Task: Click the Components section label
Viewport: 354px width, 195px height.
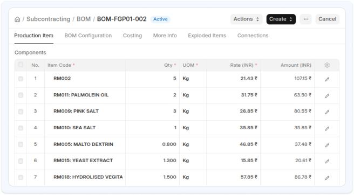Action: coord(30,53)
